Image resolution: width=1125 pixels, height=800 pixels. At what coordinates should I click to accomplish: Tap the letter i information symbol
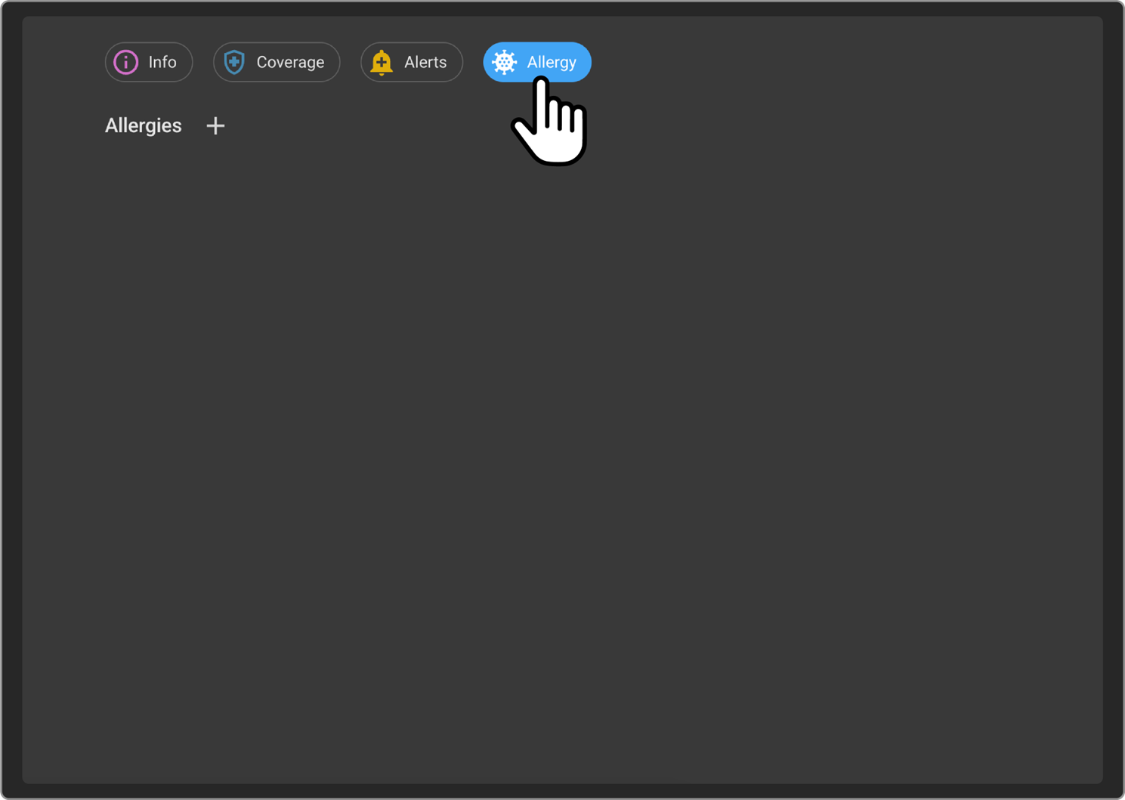126,62
